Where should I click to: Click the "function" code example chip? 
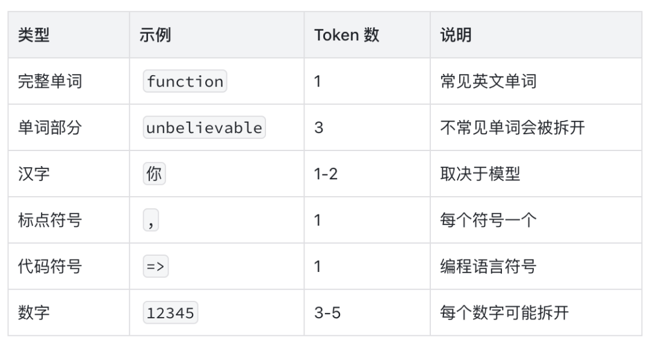pyautogui.click(x=185, y=81)
